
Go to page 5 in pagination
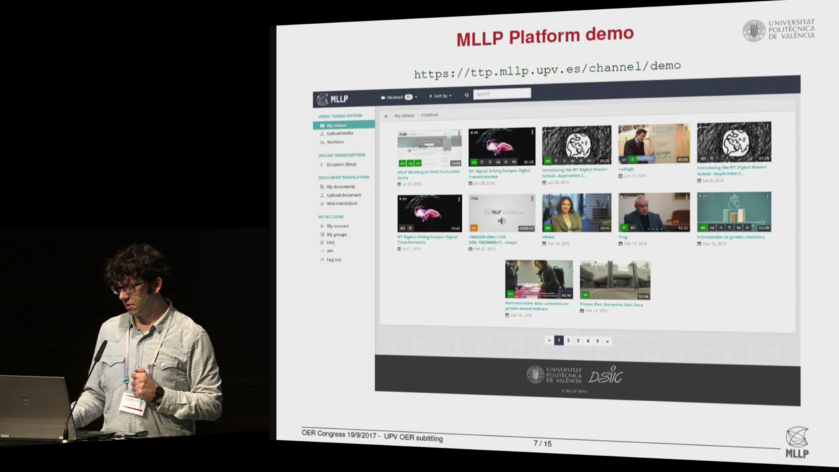[x=597, y=341]
